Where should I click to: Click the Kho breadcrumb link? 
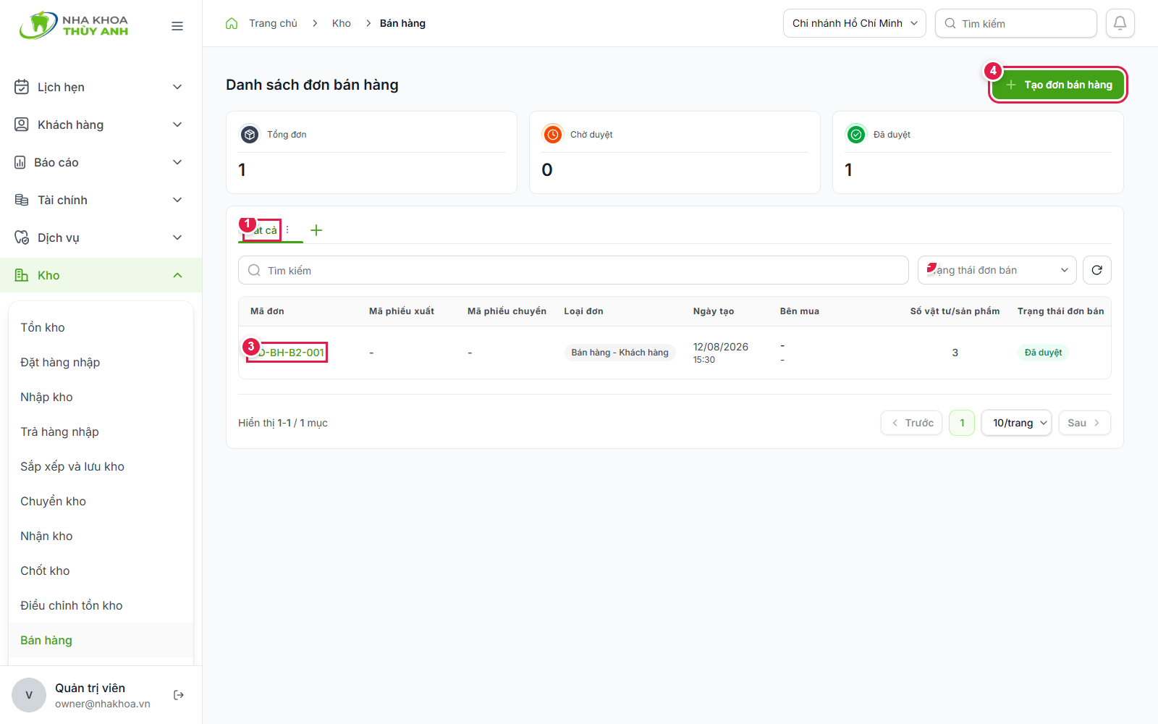pyautogui.click(x=342, y=23)
